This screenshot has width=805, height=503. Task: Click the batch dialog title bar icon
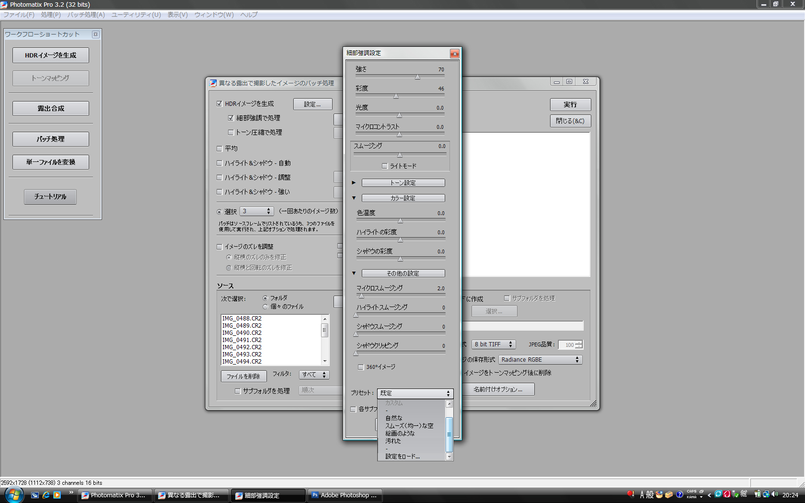[213, 83]
